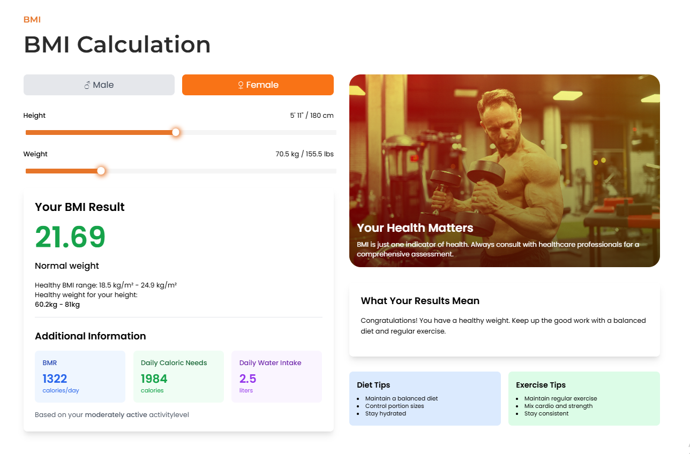690x454 pixels.
Task: Click the Height slider handle
Action: 176,132
